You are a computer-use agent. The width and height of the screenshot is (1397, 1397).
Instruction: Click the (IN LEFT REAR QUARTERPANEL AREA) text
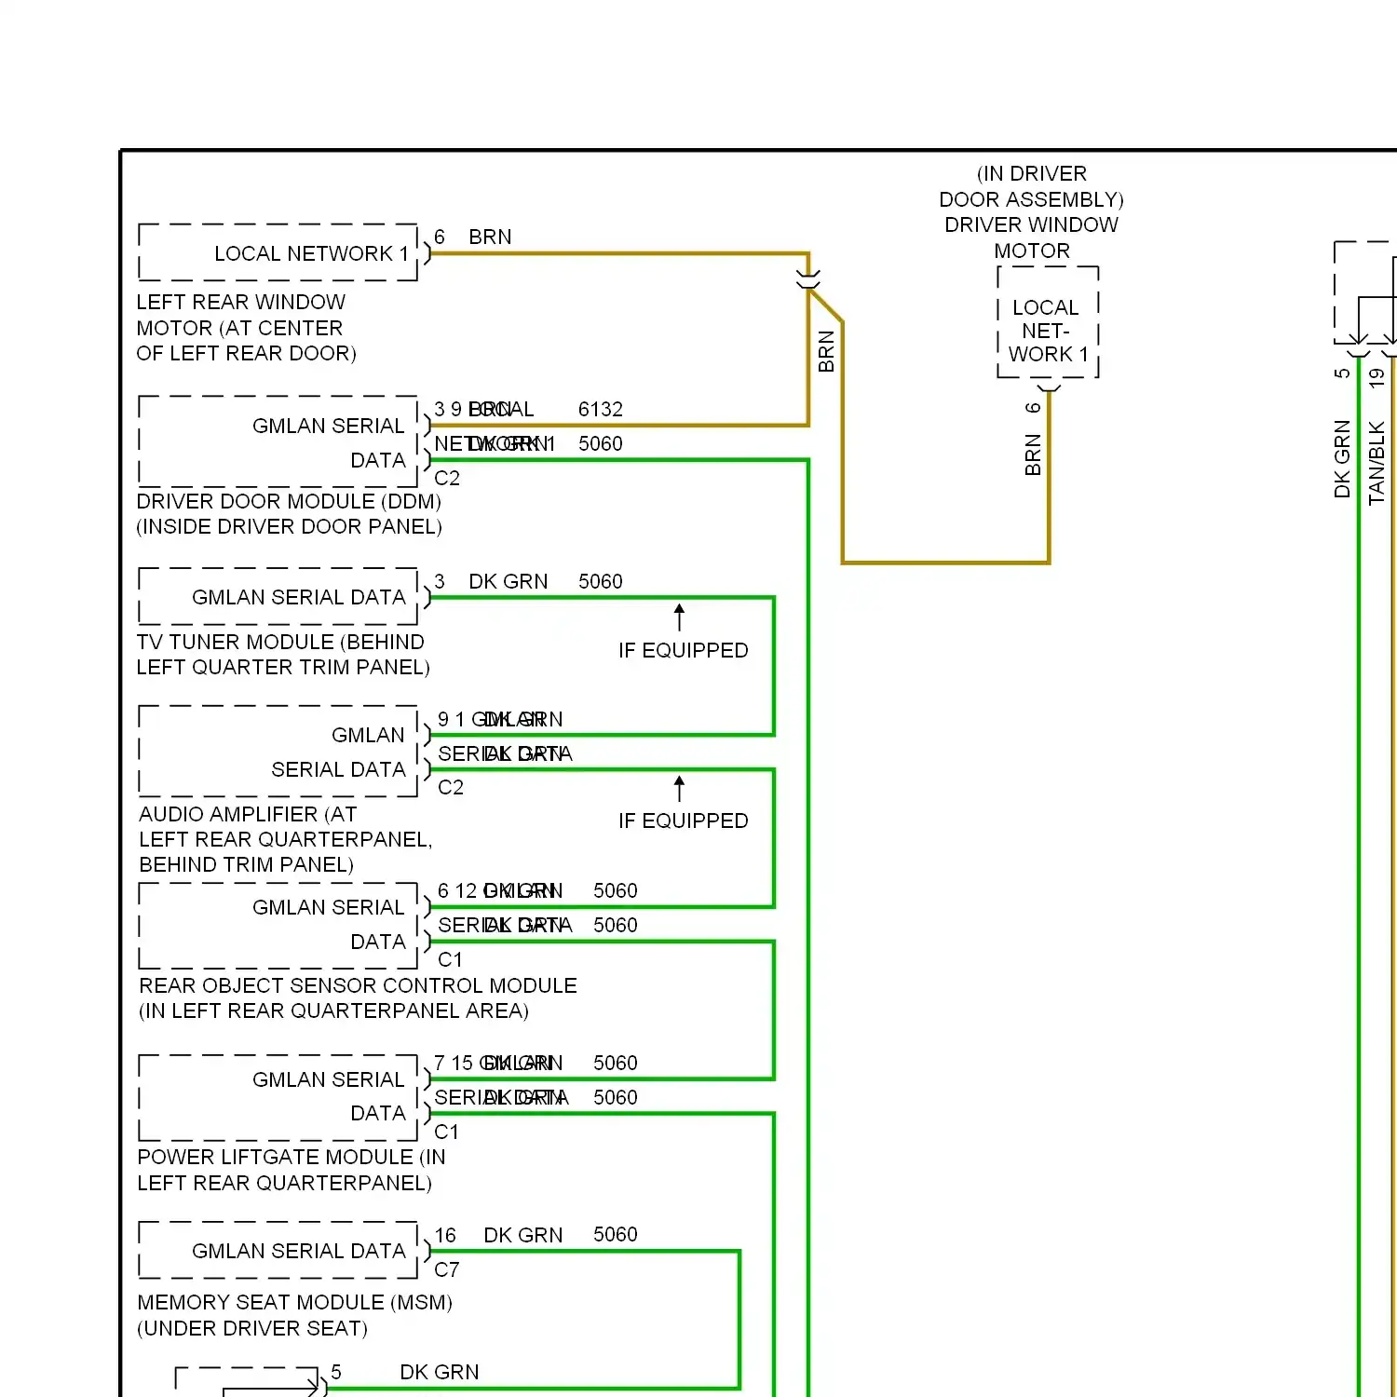tap(333, 1010)
